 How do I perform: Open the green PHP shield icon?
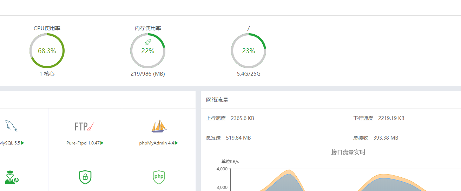159,177
